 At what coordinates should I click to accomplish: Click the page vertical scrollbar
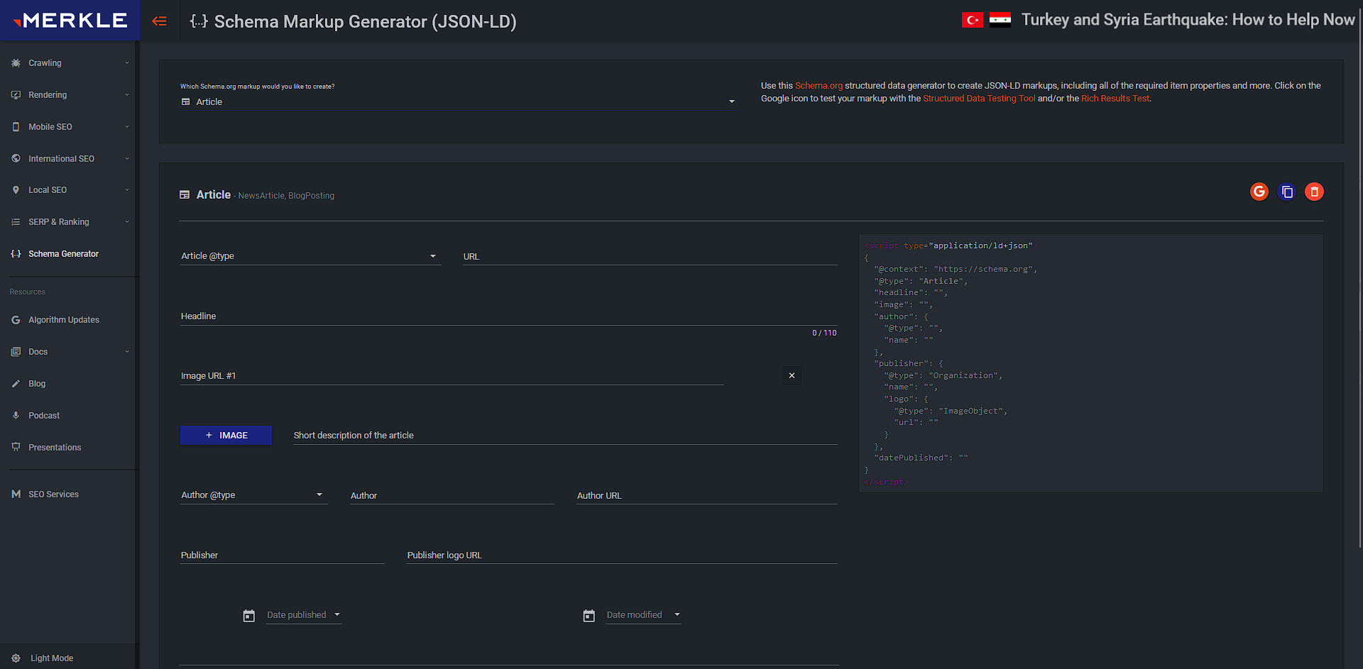pyautogui.click(x=1359, y=277)
